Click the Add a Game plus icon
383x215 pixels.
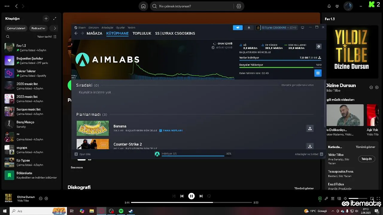coord(76,154)
